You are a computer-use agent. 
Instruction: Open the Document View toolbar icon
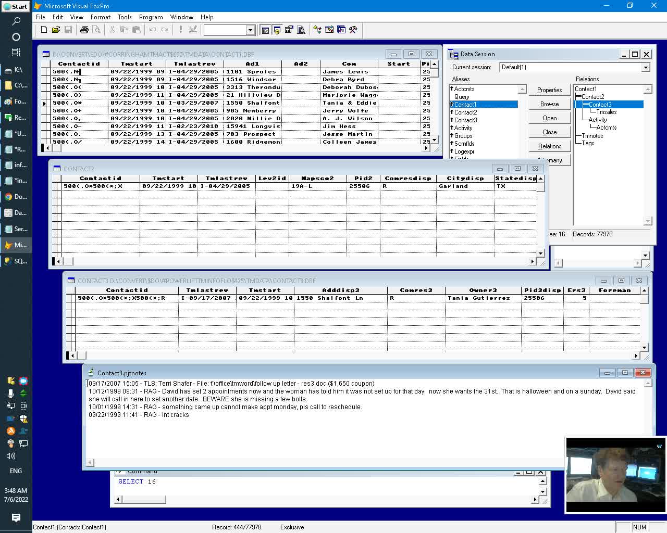tap(301, 30)
